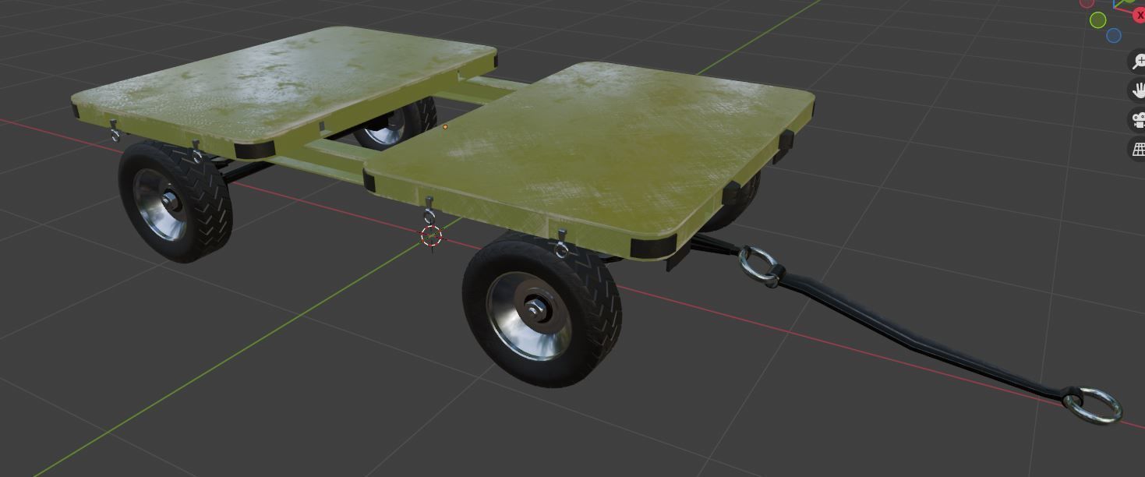Click the hand pan-view button
The height and width of the screenshot is (477, 1145).
click(x=1139, y=90)
